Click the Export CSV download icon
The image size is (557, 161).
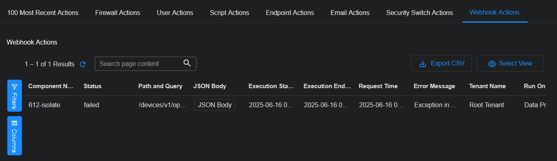422,64
